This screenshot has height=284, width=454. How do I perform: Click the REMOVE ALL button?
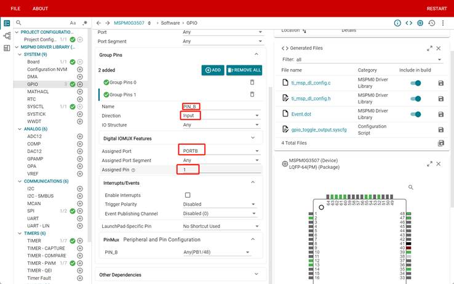pos(244,70)
